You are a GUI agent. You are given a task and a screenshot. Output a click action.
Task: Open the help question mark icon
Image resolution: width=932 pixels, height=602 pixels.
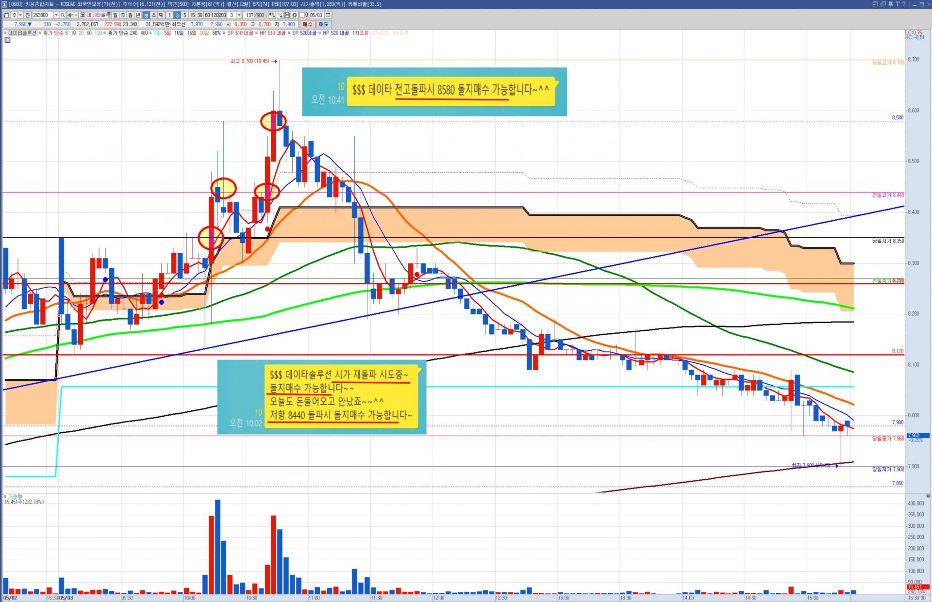tap(904, 4)
